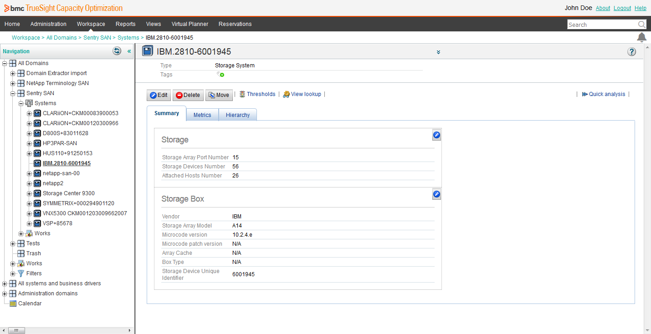651x334 pixels.
Task: Select the Summary tab
Action: 167,113
